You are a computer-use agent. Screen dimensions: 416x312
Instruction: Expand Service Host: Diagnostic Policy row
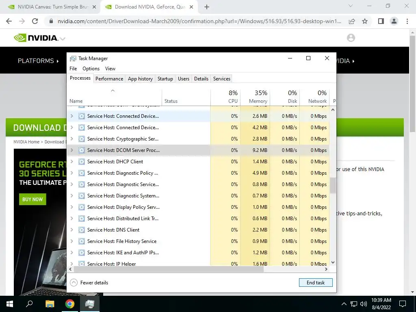pyautogui.click(x=71, y=173)
